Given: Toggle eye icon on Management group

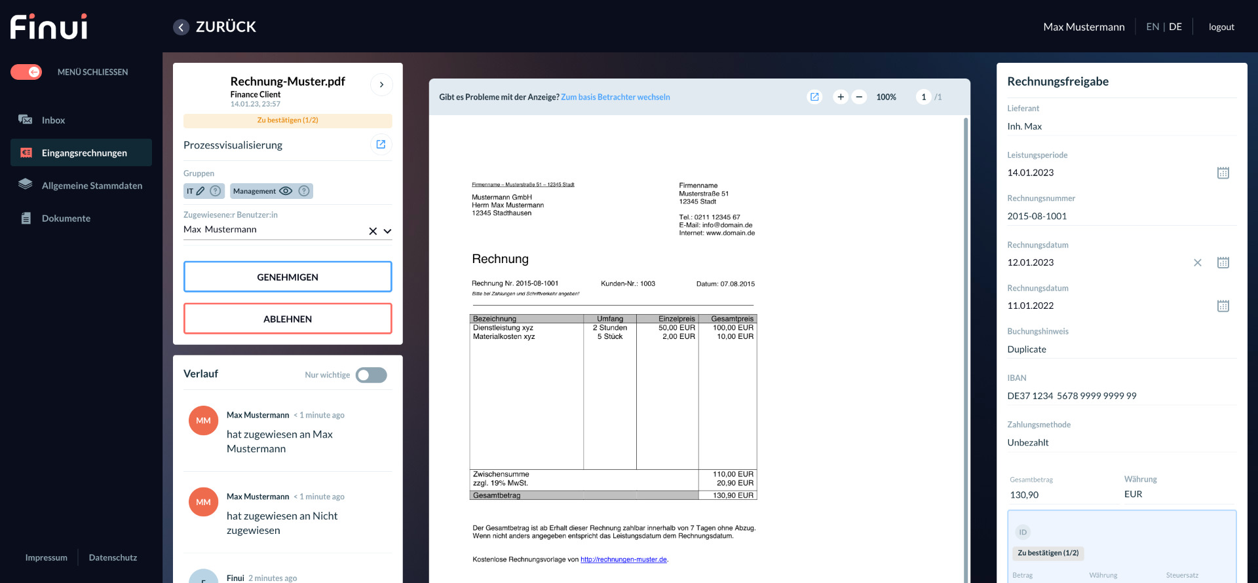Looking at the screenshot, I should tap(286, 191).
